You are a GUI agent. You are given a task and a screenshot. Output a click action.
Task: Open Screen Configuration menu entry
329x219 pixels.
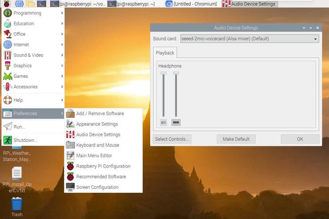pyautogui.click(x=97, y=187)
